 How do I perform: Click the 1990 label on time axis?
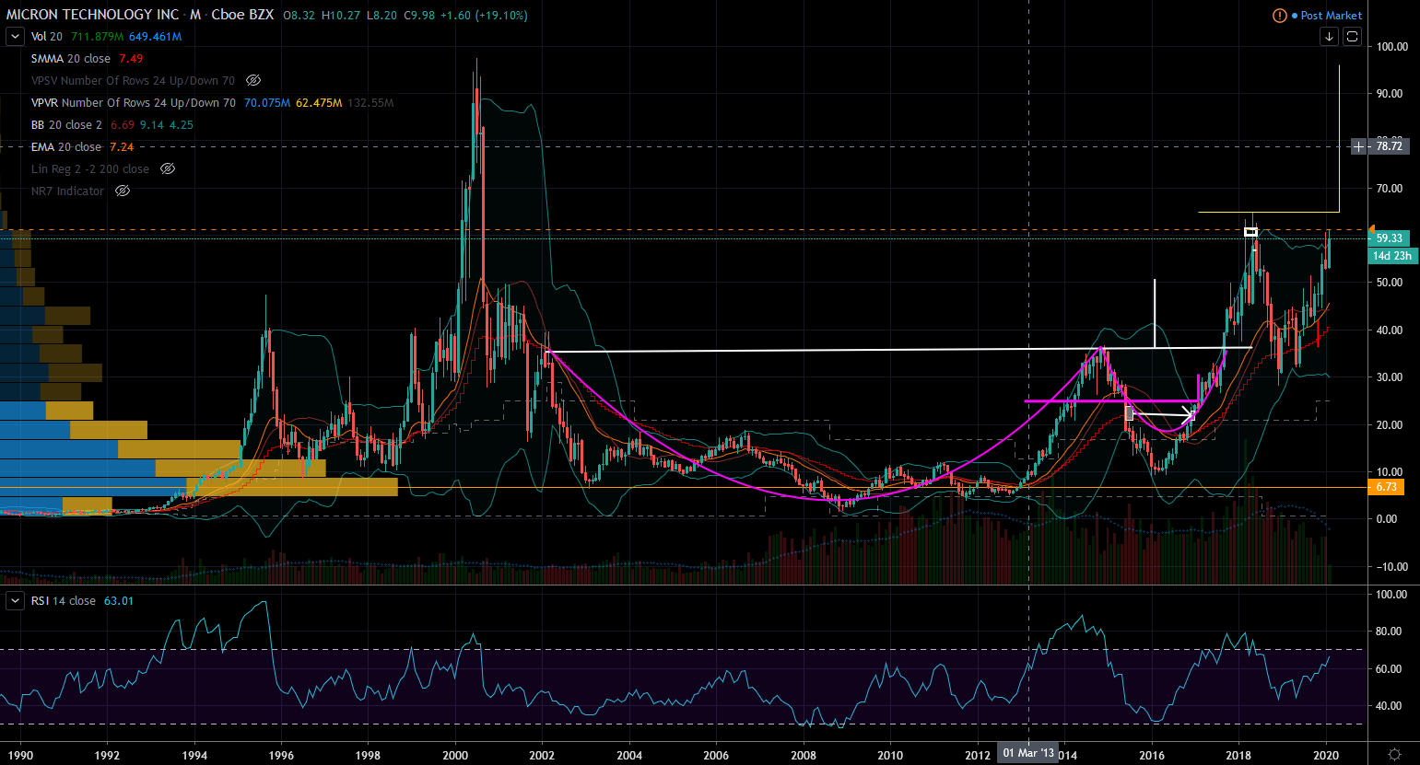[x=20, y=756]
